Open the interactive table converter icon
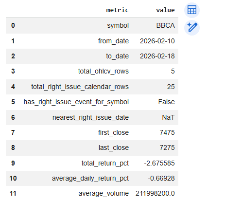Viewport: 225px width, 202px height. 192,10
